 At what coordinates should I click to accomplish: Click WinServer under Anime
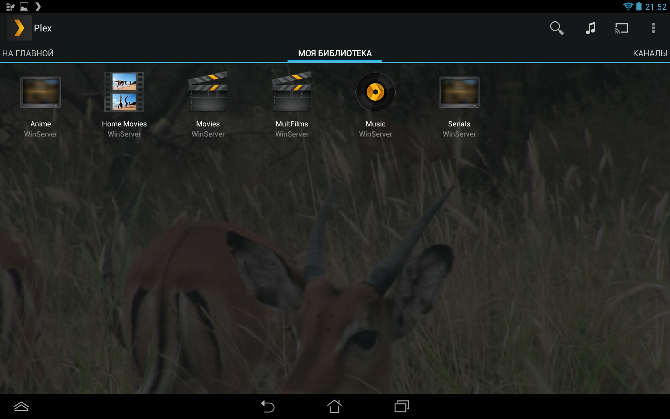coord(40,134)
